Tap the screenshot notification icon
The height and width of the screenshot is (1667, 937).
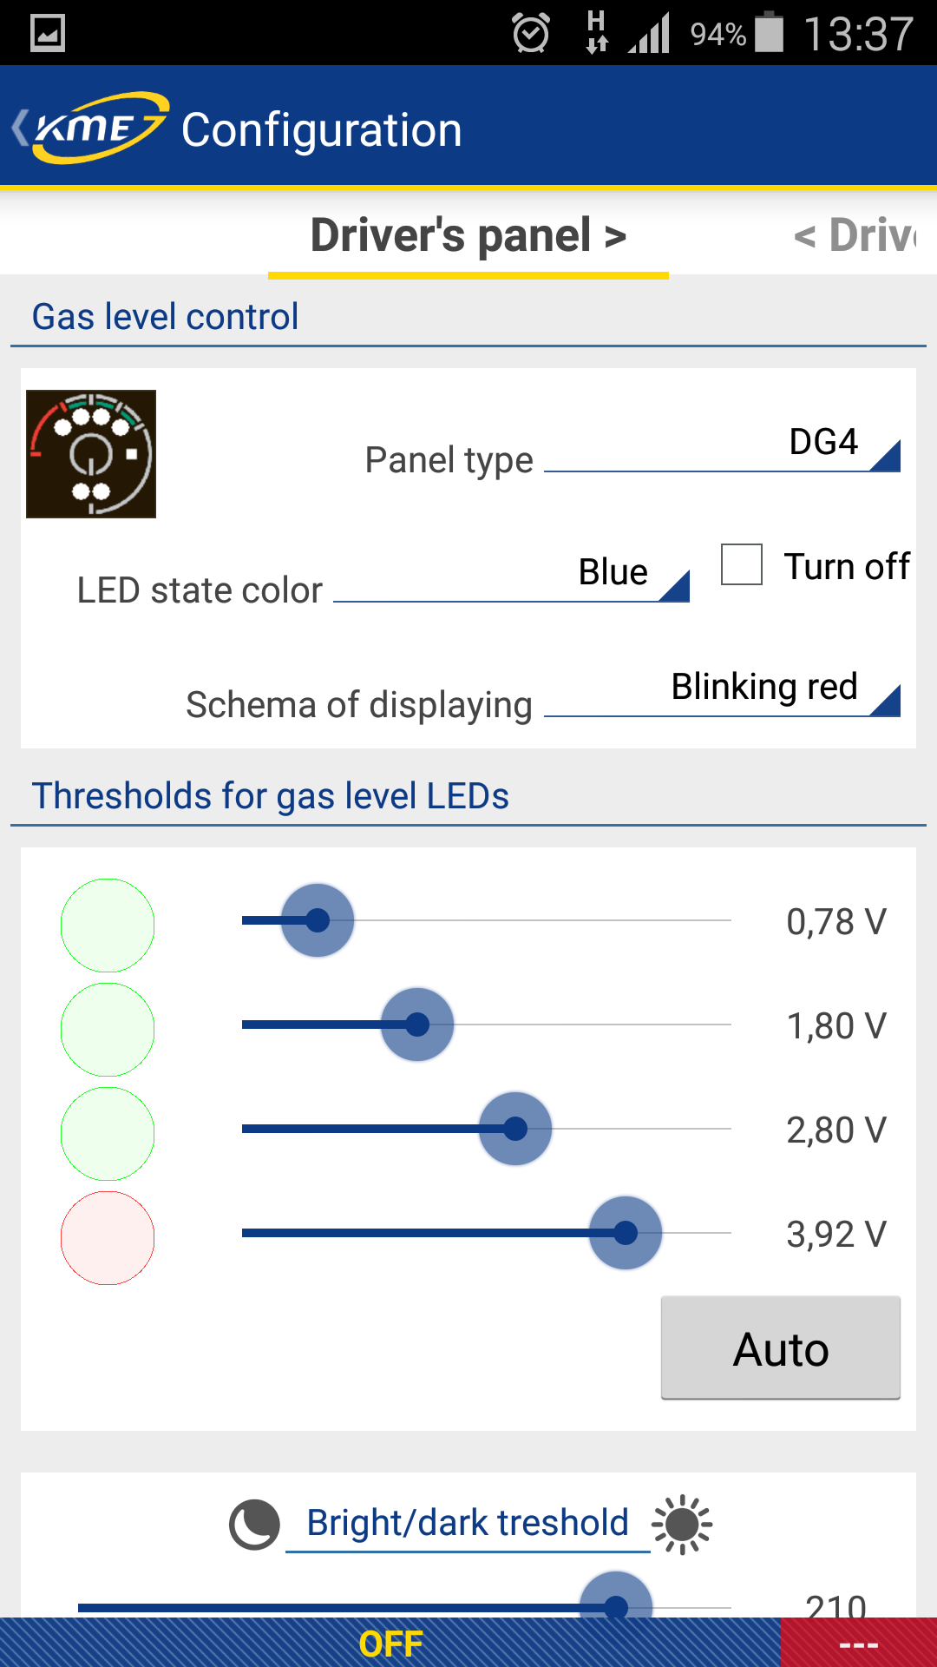[x=48, y=34]
